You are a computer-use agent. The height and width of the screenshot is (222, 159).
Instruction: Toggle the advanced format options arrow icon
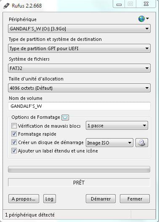click(x=65, y=118)
